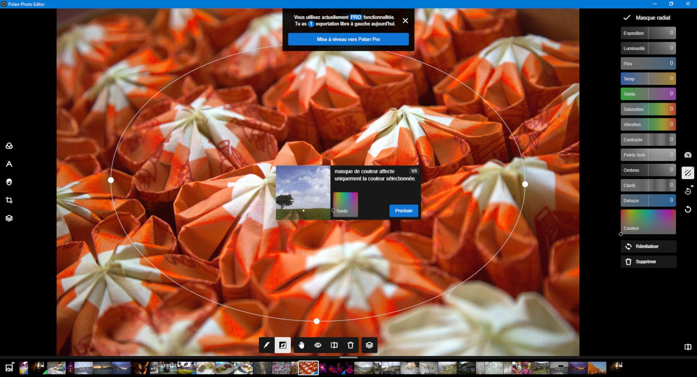Expand the photo filmstrip handle
The width and height of the screenshot is (697, 377).
348,357
